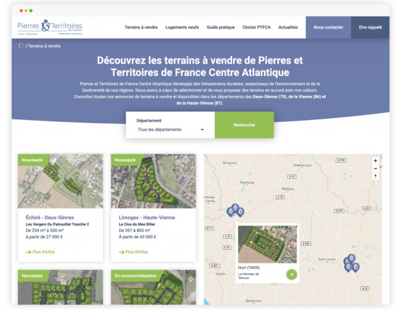Image resolution: width=401 pixels, height=309 pixels.
Task: Open the home breadcrumb icon
Action: (21, 46)
